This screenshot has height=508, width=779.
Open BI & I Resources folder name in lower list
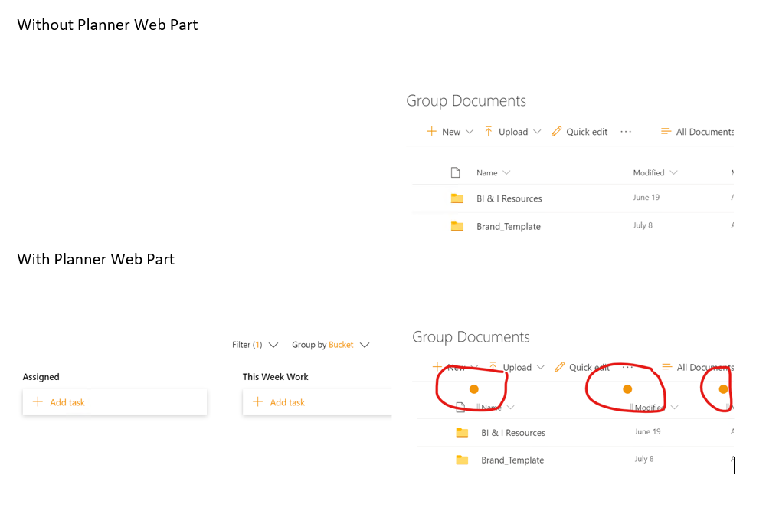click(x=513, y=433)
